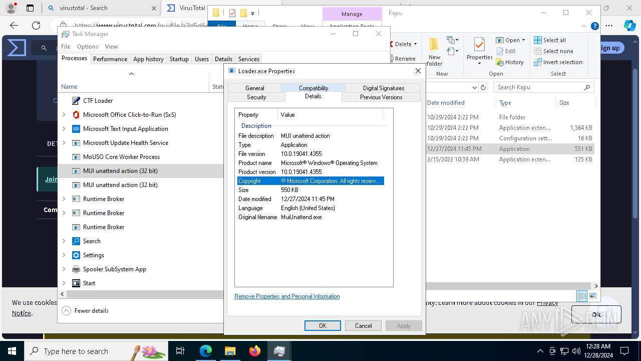Click the browser refresh button
The image size is (641, 361).
(x=36, y=25)
